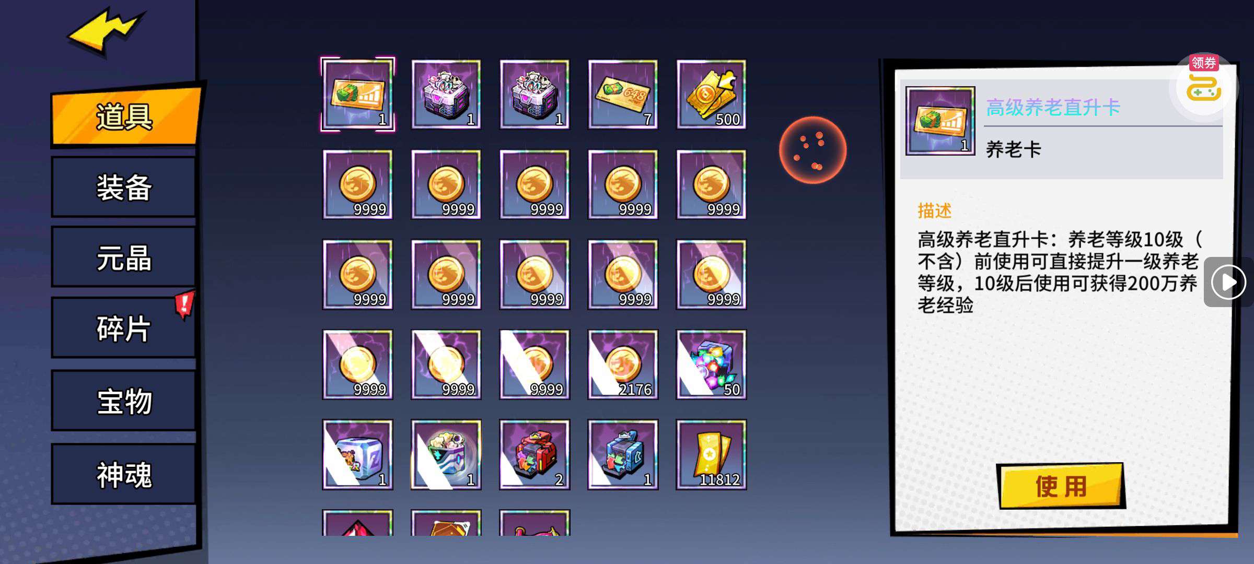
Task: Select the red mech box with count 2
Action: click(535, 454)
